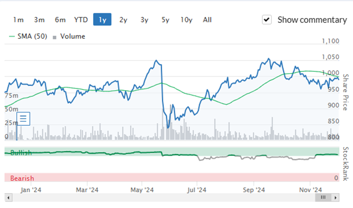Viewport: 353px width, 208px height.
Task: Click the scrollbar thumb grip handle
Action: click(x=323, y=197)
